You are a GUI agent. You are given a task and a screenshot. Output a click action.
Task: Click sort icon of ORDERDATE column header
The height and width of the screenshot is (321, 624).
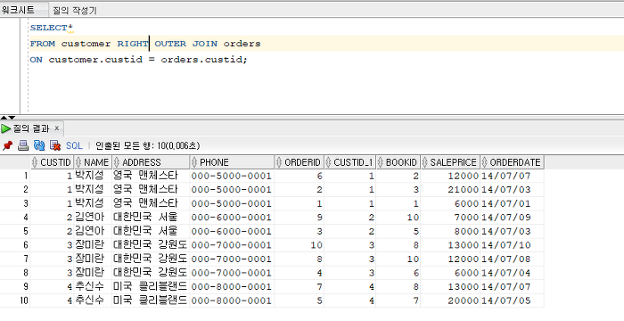click(484, 162)
